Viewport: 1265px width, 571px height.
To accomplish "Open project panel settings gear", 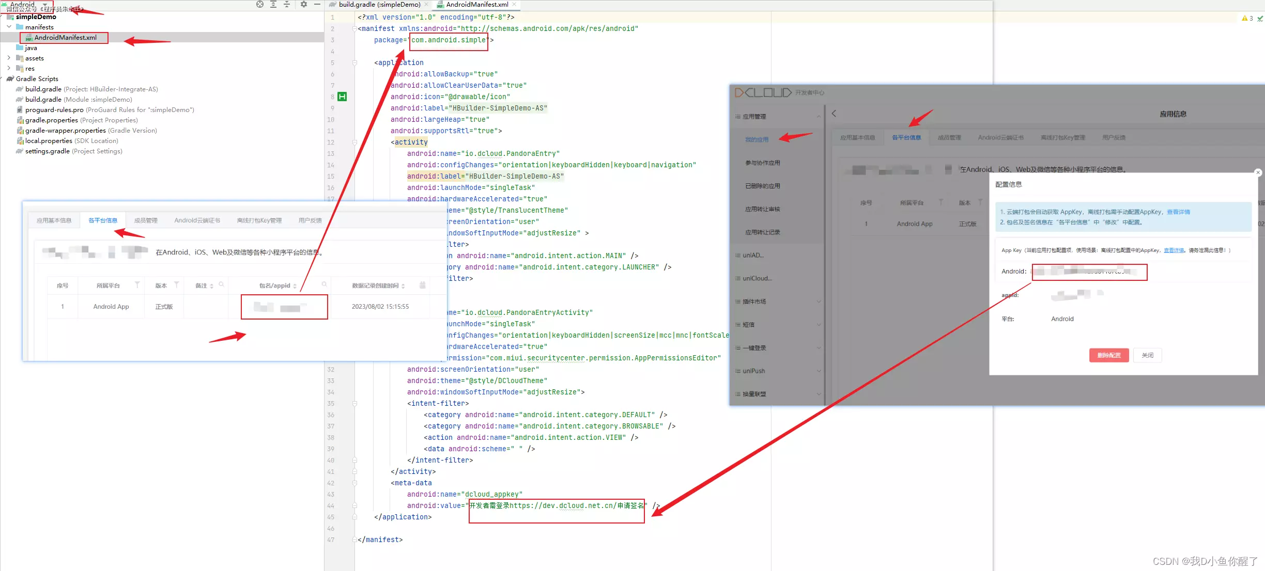I will [x=304, y=4].
